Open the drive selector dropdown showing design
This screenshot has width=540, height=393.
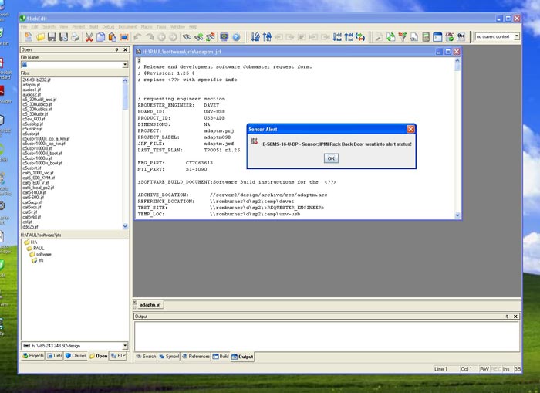(124, 346)
